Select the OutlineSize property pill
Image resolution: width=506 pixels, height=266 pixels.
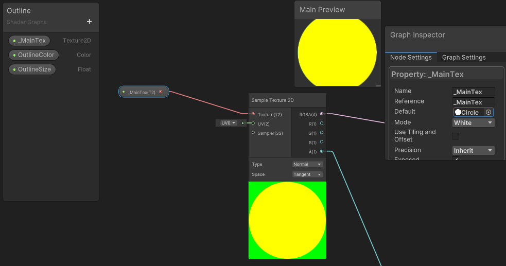pyautogui.click(x=32, y=69)
